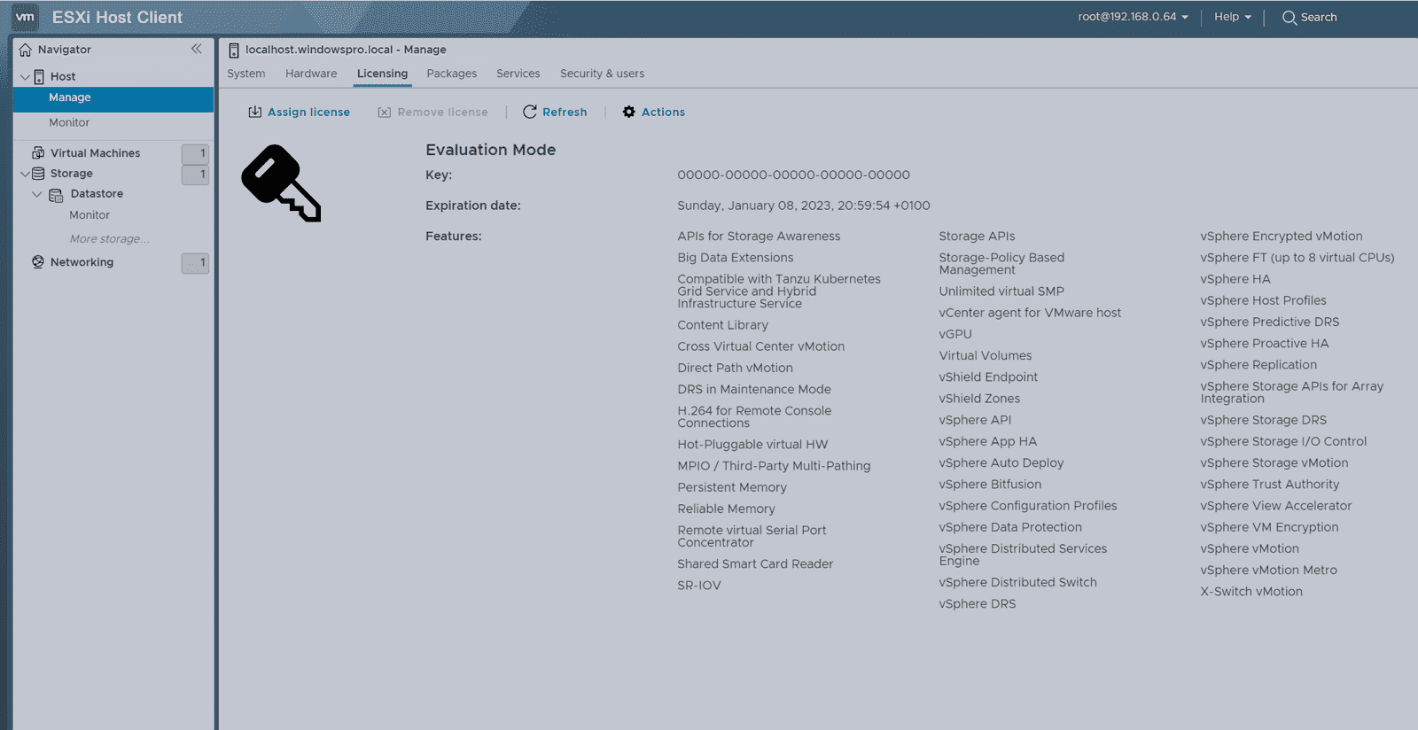This screenshot has width=1418, height=730.
Task: Open the Security & users tab
Action: pyautogui.click(x=602, y=74)
